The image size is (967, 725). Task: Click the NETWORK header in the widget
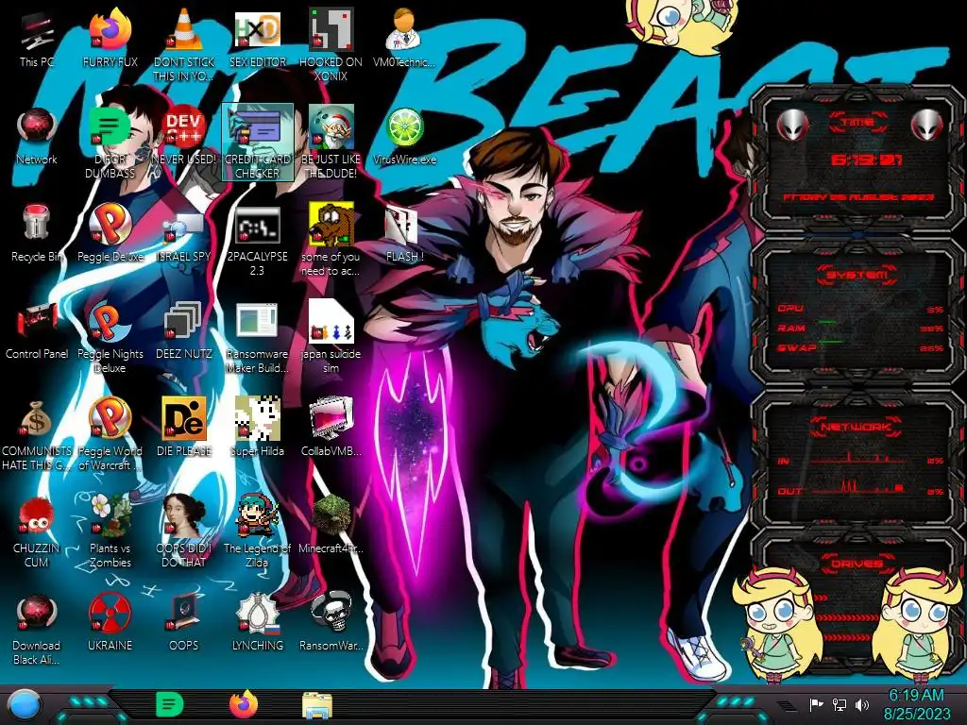tap(857, 427)
